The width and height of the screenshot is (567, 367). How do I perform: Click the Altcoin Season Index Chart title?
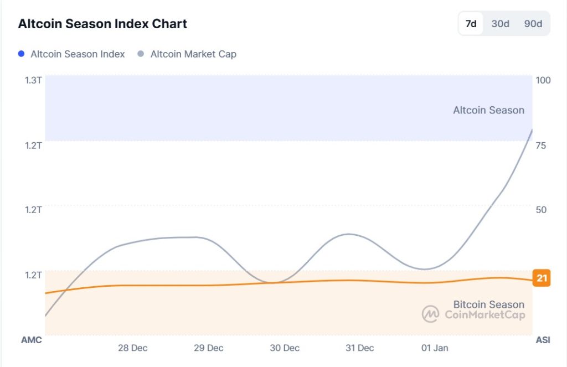pyautogui.click(x=102, y=23)
